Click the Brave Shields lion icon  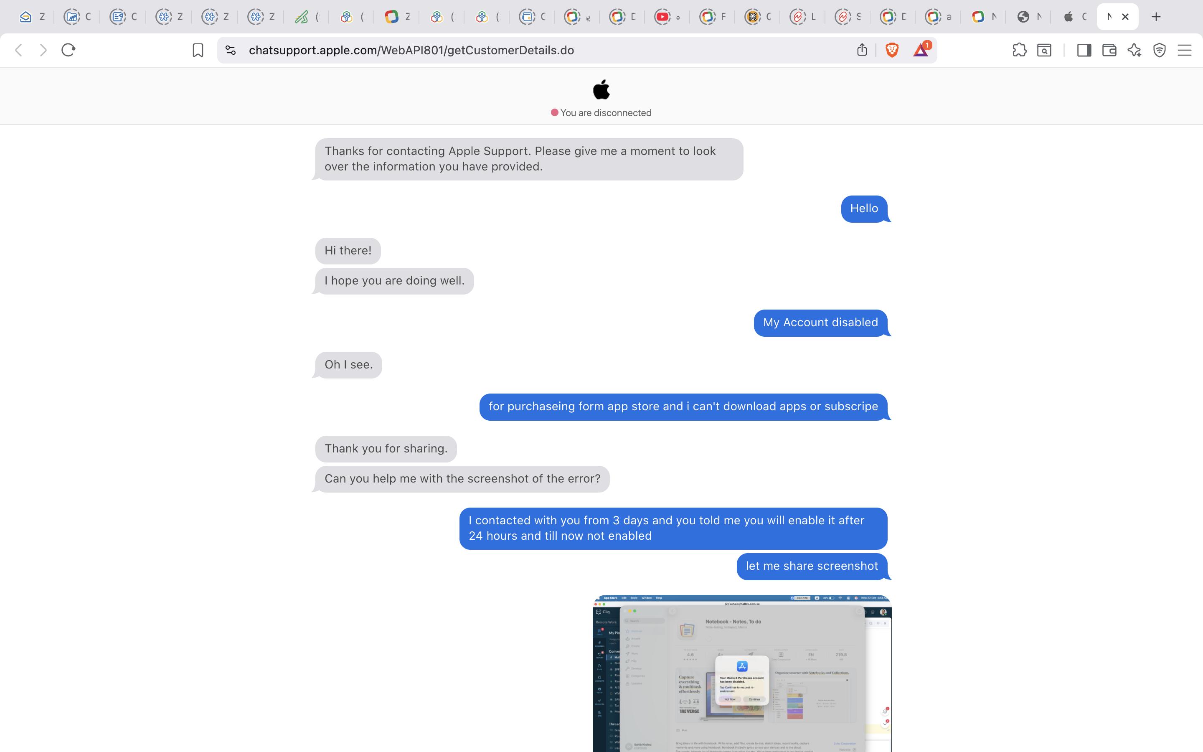click(x=892, y=50)
